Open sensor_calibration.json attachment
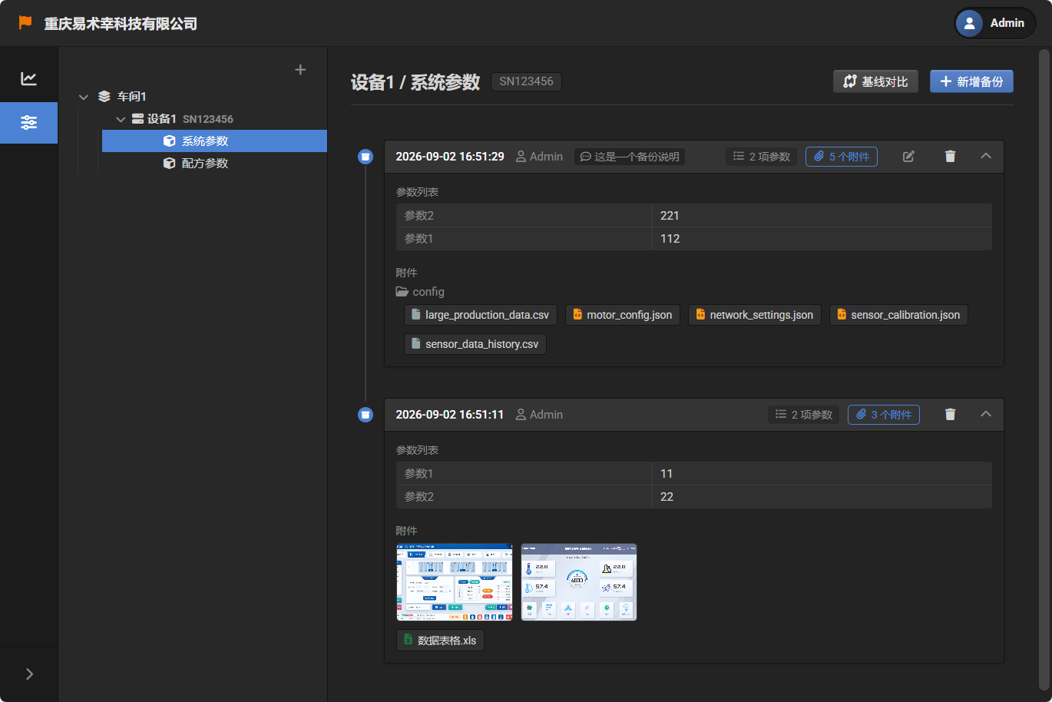The image size is (1052, 702). 898,315
